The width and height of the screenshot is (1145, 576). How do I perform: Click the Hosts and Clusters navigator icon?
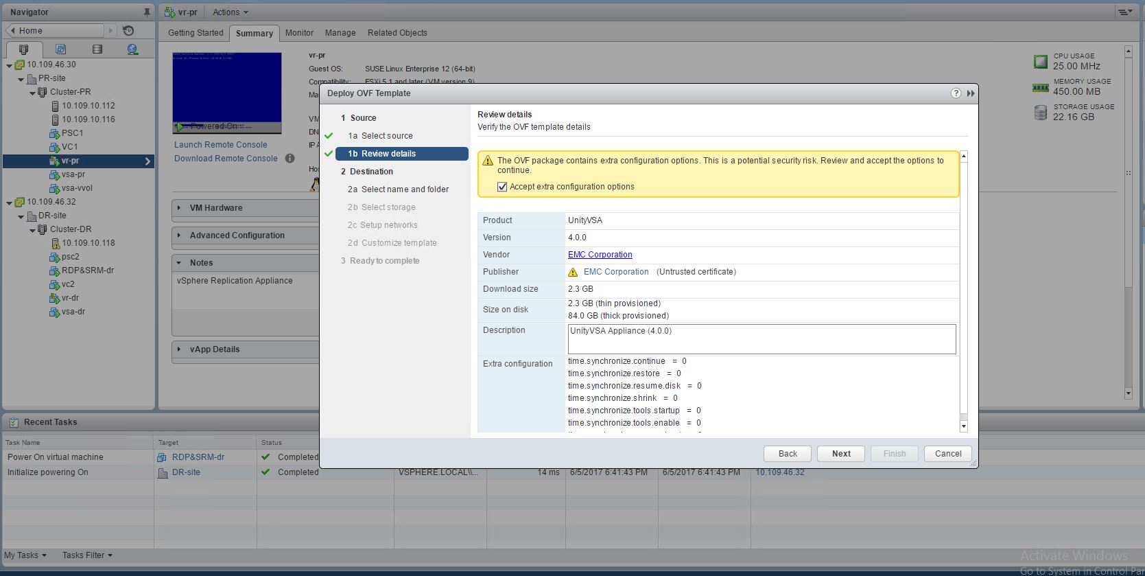coord(24,49)
